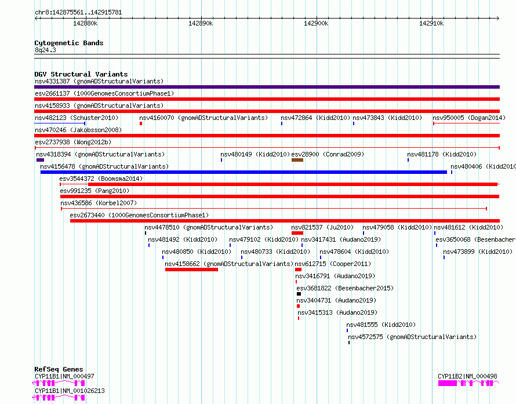516x404 pixels.
Task: Select the esv28900 brown Conrad2009 block
Action: (x=297, y=160)
